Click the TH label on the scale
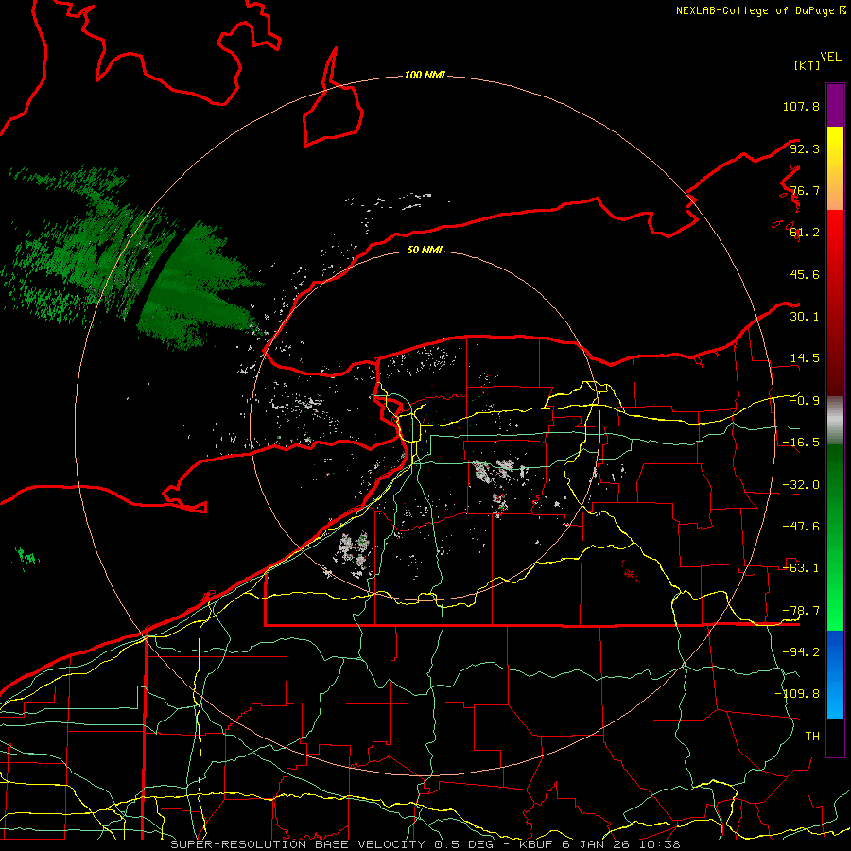The image size is (851, 851). tap(812, 737)
